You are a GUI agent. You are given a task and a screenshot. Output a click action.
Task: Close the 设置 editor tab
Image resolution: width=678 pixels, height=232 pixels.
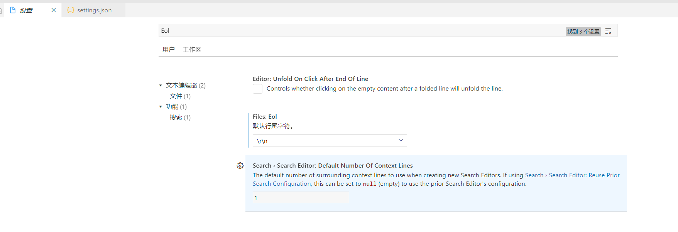tap(54, 10)
